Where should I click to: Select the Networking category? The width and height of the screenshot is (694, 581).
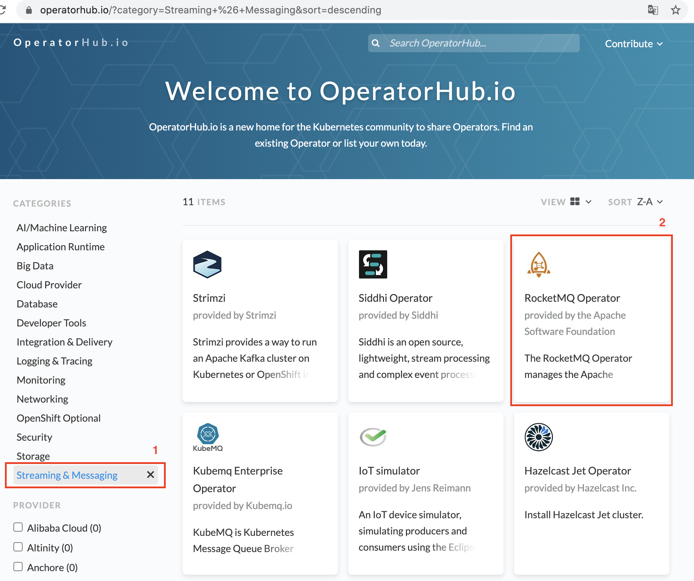point(42,399)
